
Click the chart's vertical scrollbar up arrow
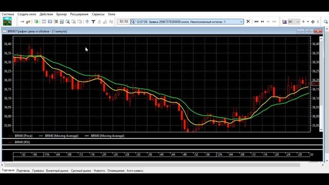click(x=321, y=39)
